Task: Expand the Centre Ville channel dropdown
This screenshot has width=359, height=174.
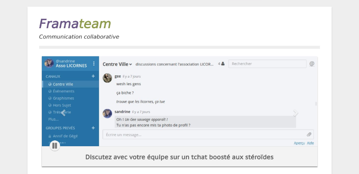Action: (117, 64)
